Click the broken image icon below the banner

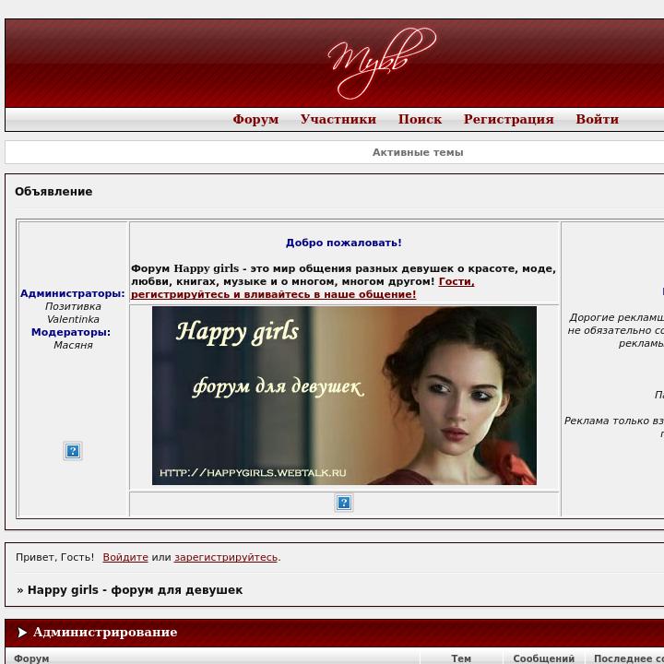click(344, 503)
